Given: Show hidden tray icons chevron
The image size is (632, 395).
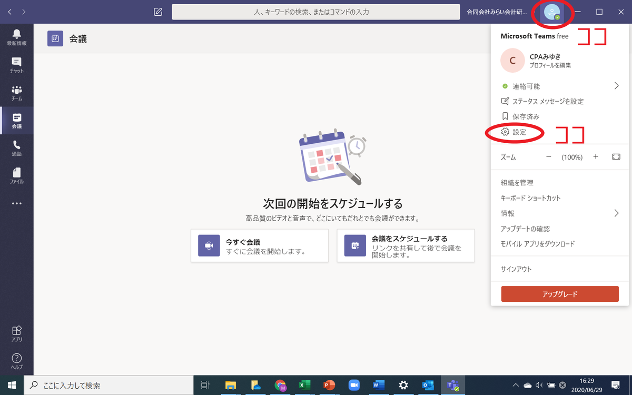Looking at the screenshot, I should pyautogui.click(x=515, y=385).
